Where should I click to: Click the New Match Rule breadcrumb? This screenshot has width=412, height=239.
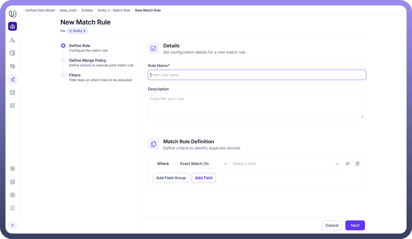point(148,10)
